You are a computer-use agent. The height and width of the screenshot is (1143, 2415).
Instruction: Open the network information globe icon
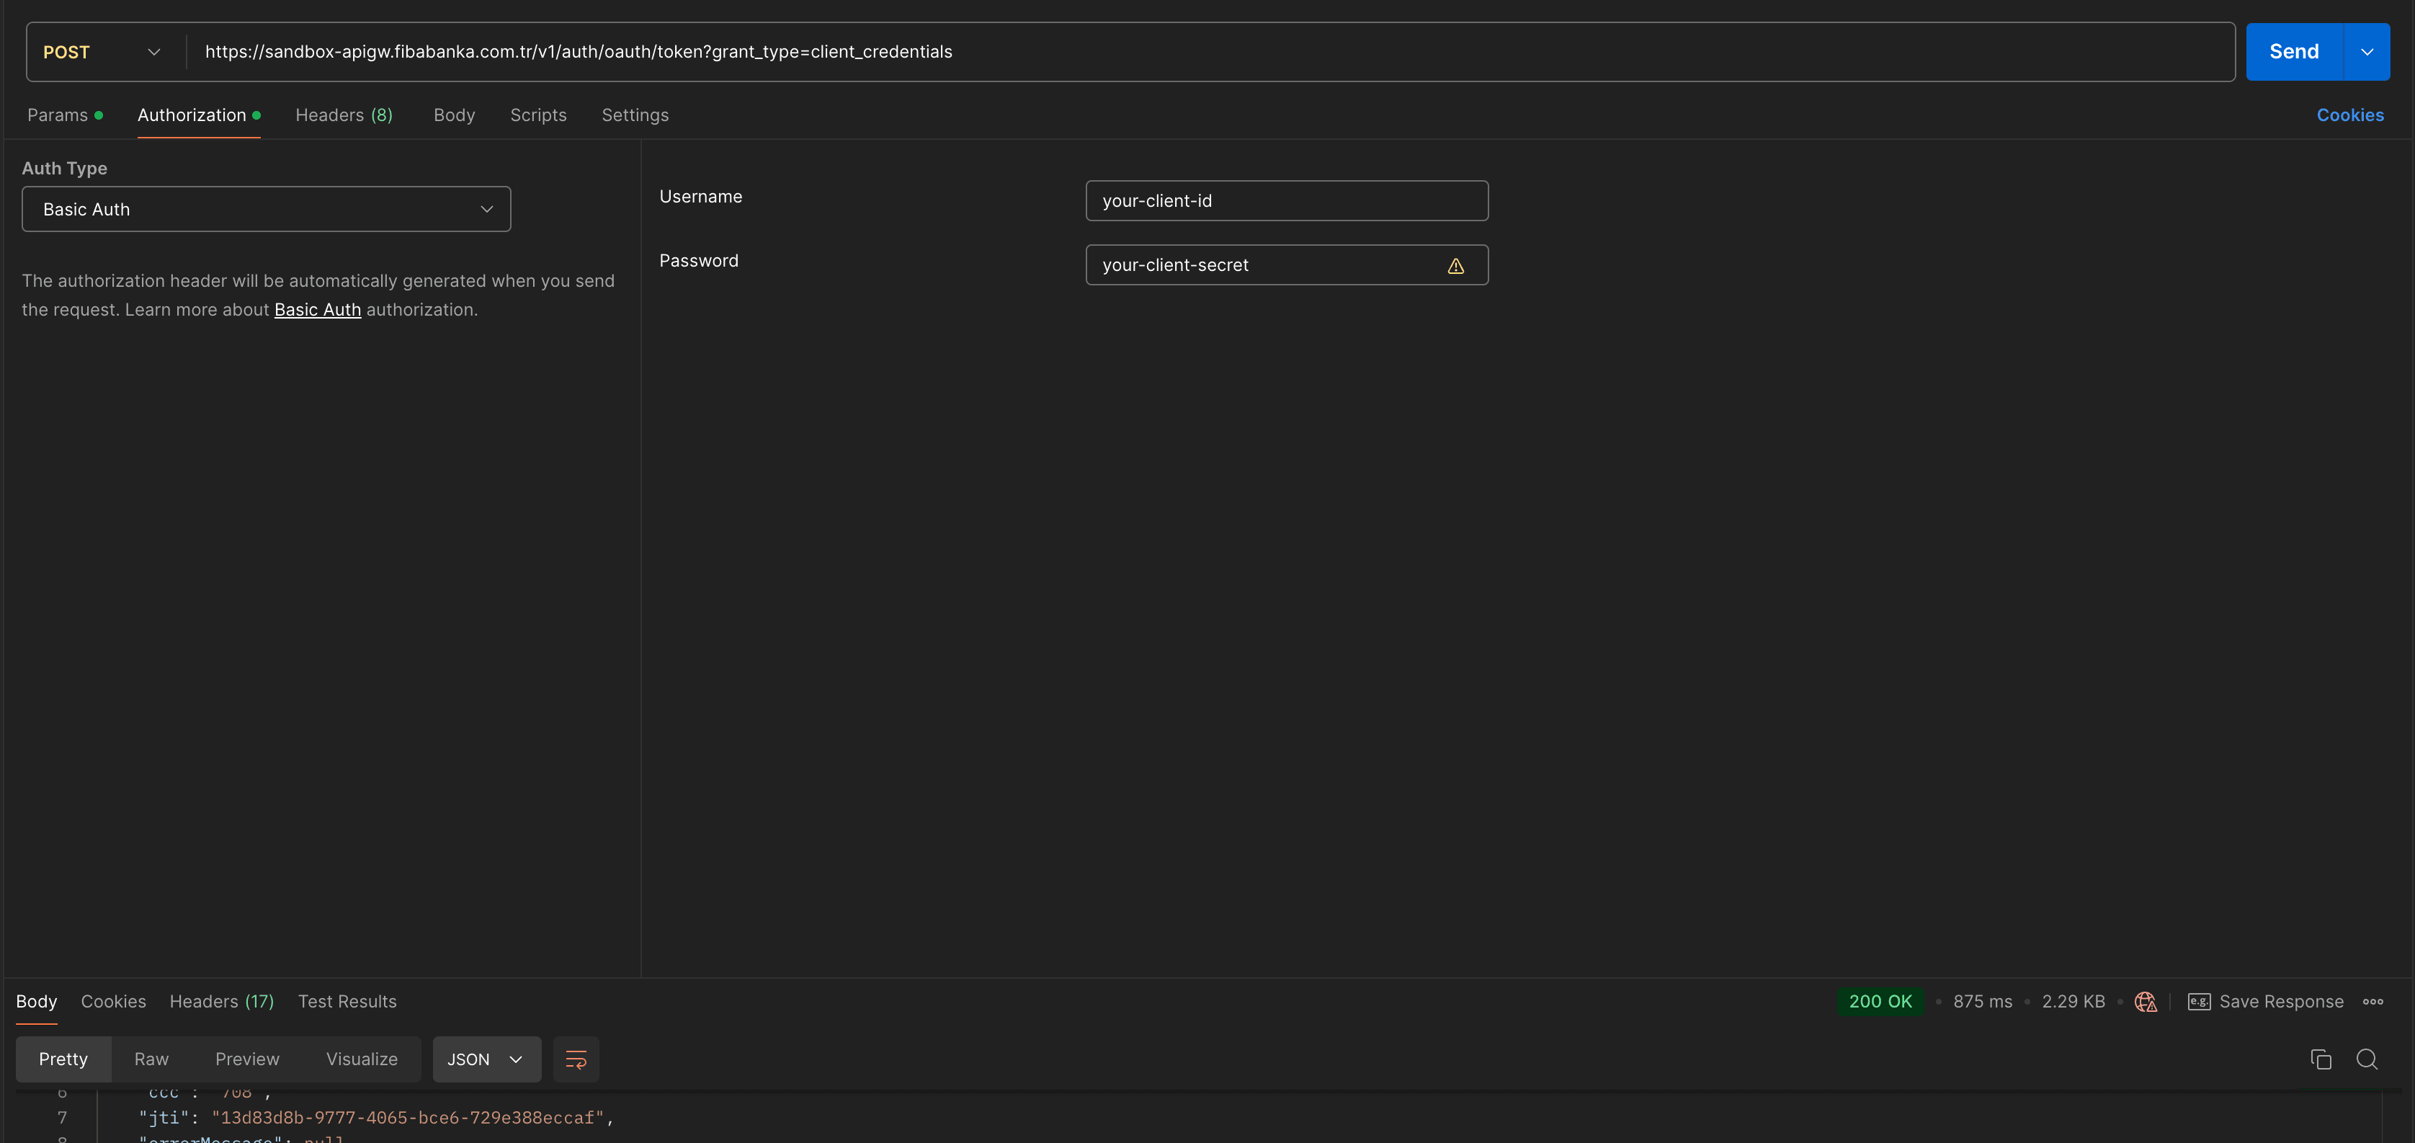pos(2145,1002)
